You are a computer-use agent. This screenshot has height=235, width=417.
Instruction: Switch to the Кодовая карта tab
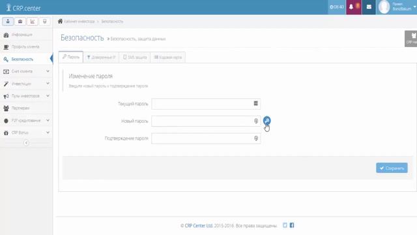click(x=168, y=57)
